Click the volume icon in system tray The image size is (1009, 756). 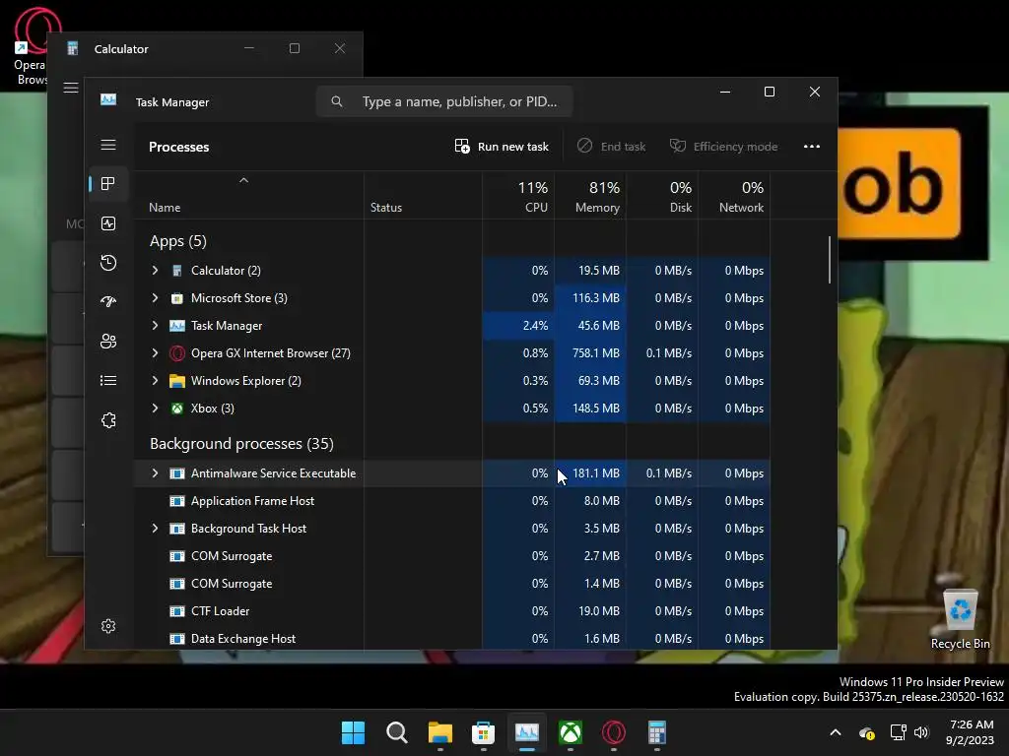[x=921, y=732]
